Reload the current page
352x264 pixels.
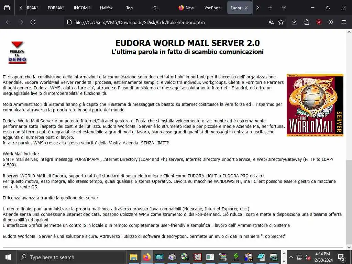click(33, 22)
